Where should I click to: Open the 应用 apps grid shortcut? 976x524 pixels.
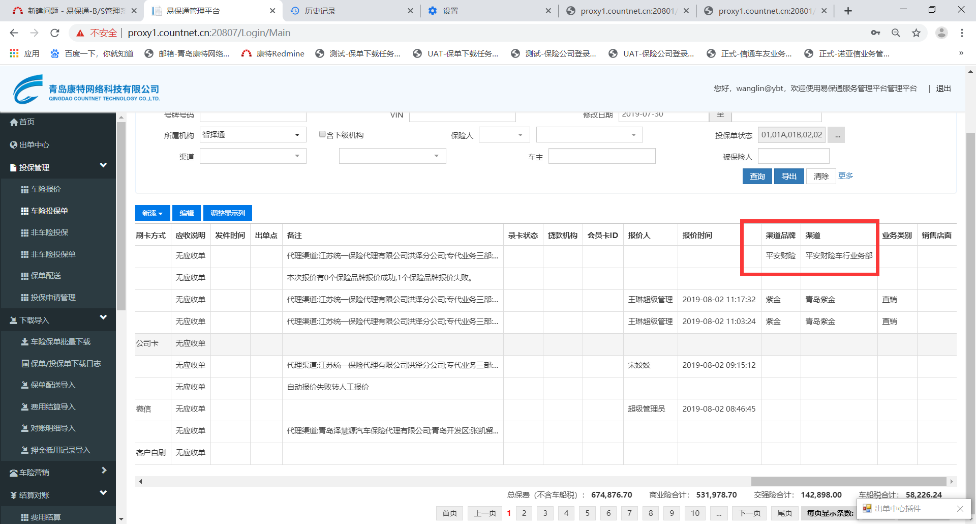pos(24,53)
